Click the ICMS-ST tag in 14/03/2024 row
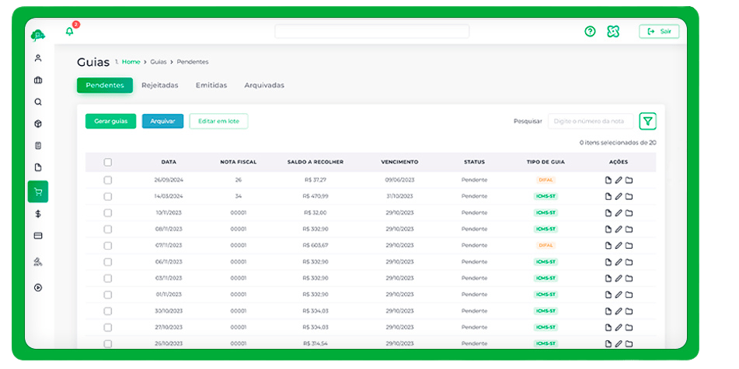 (546, 196)
